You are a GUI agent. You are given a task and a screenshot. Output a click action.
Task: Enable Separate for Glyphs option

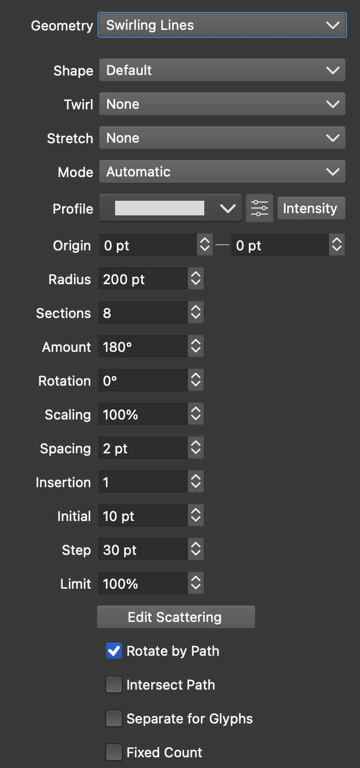(x=114, y=719)
